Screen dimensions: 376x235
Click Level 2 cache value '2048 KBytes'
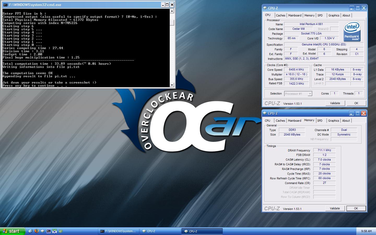click(x=337, y=79)
